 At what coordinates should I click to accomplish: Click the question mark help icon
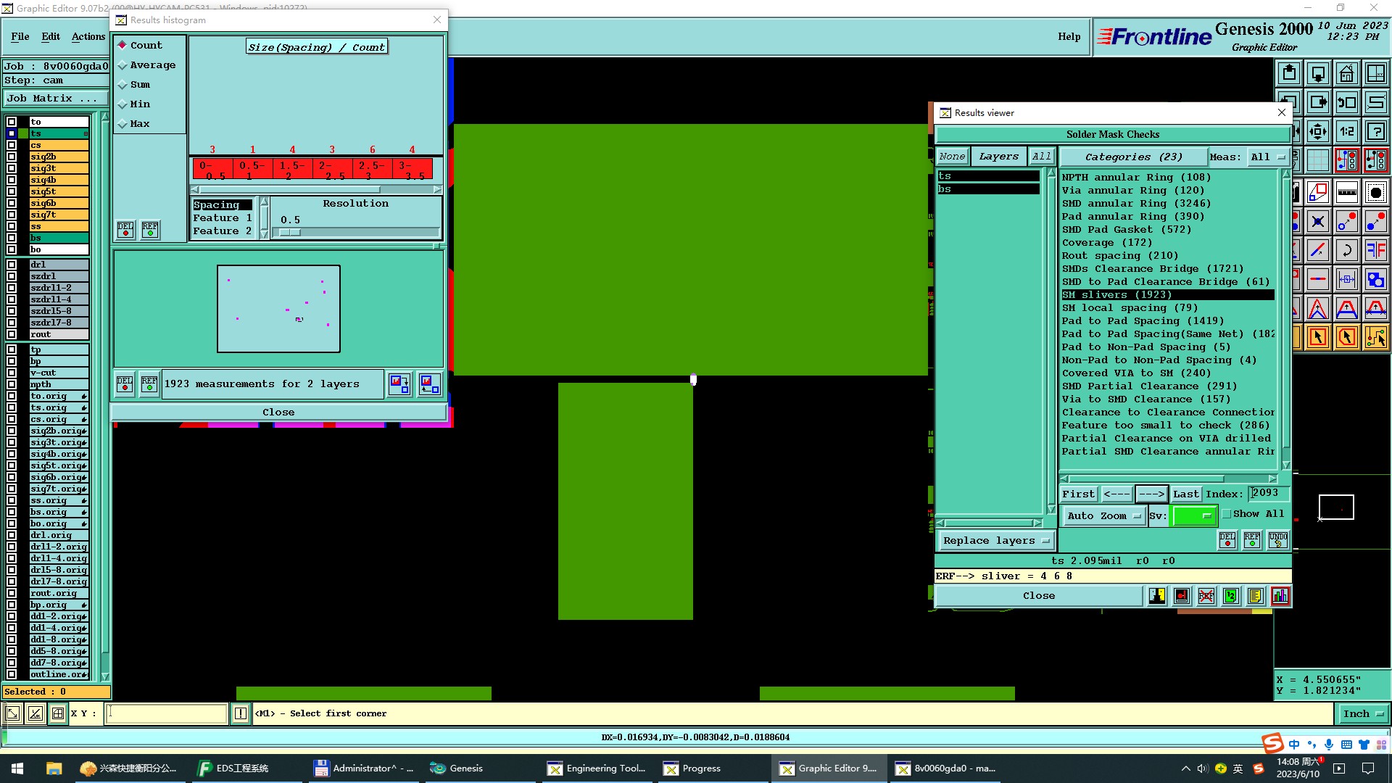(x=1375, y=132)
